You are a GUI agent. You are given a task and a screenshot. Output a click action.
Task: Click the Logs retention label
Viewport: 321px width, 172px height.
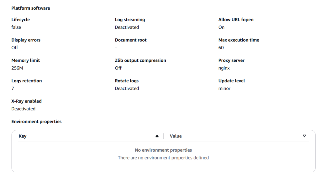(x=27, y=81)
